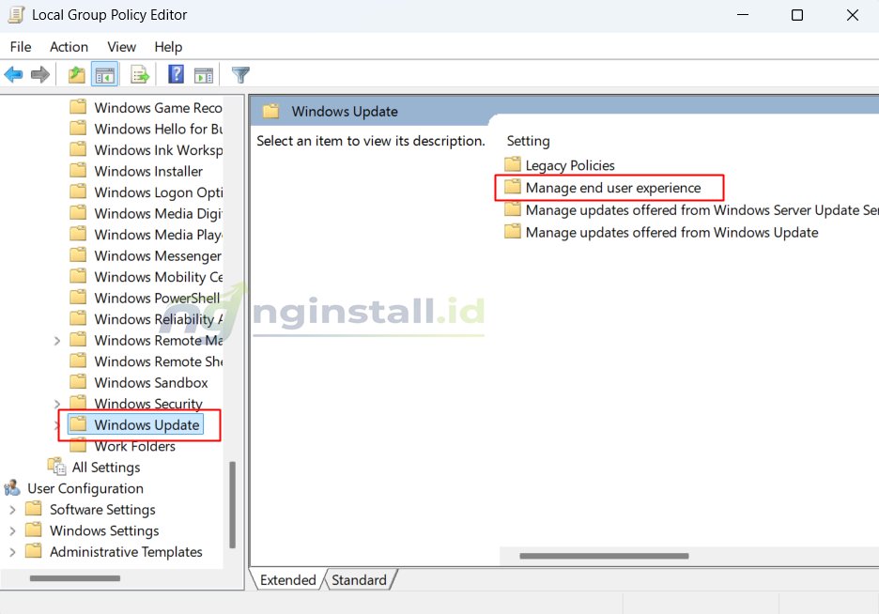The height and width of the screenshot is (614, 879).
Task: Open the Action menu
Action: tap(69, 46)
